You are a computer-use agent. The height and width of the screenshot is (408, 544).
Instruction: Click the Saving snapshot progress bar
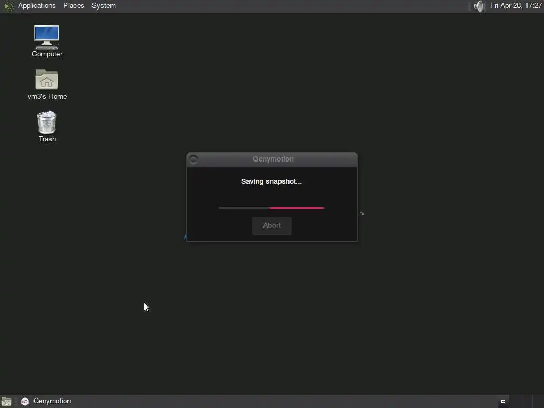click(x=271, y=208)
